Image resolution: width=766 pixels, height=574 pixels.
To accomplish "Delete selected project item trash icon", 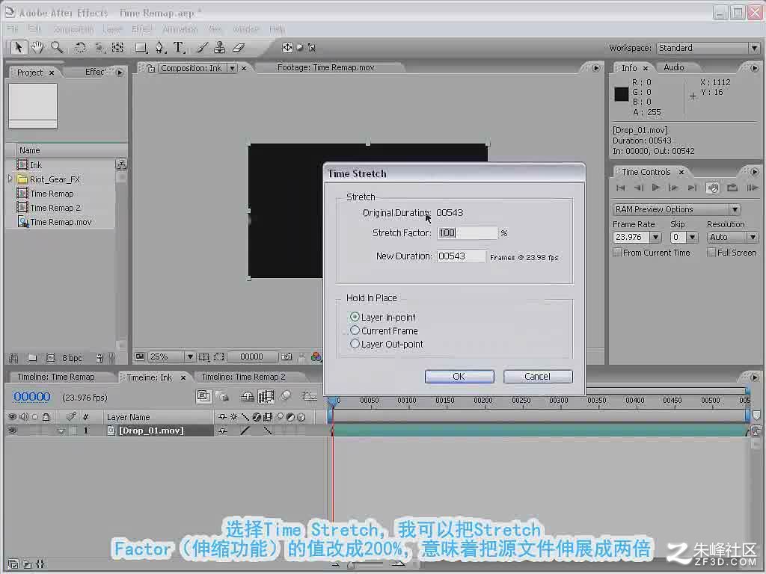I will point(99,358).
